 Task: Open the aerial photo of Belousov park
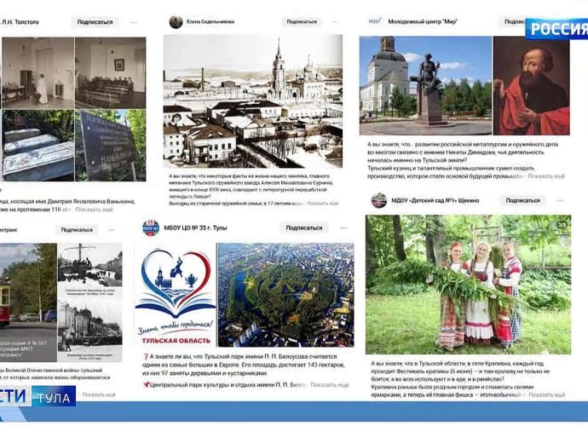(285, 295)
